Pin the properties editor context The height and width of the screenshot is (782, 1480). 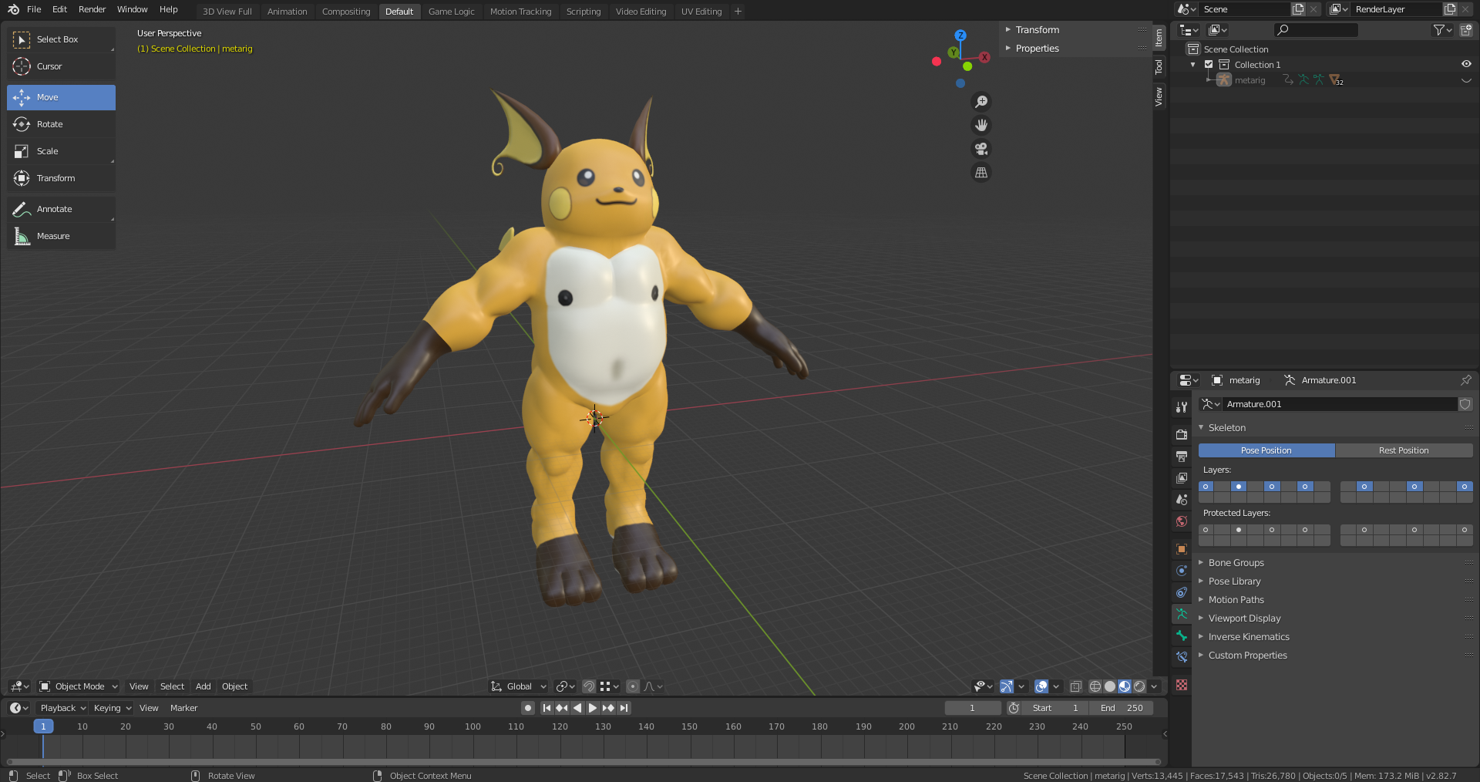(x=1465, y=380)
